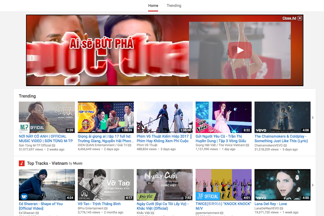Open Gửi Người Yêu Cũ title link
The image size is (324, 216).
coord(221,139)
